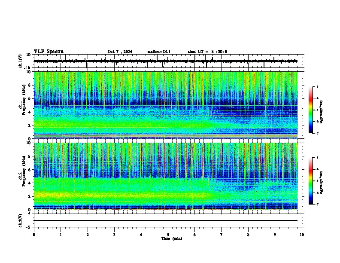Click the "5" tick on ch.3(V) axis
Image resolution: width=340 pixels, height=263 pixels.
pyautogui.click(x=30, y=214)
